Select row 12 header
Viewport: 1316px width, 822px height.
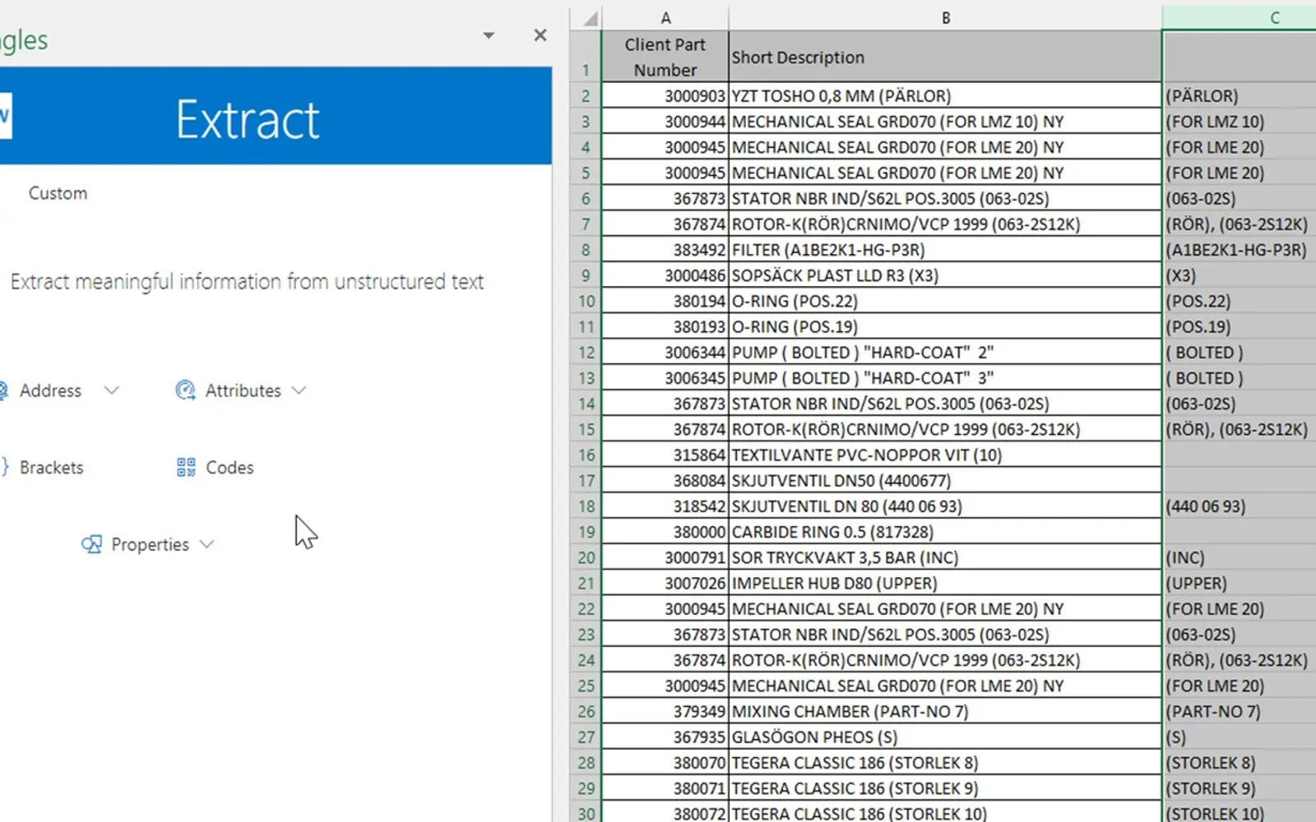(x=586, y=353)
